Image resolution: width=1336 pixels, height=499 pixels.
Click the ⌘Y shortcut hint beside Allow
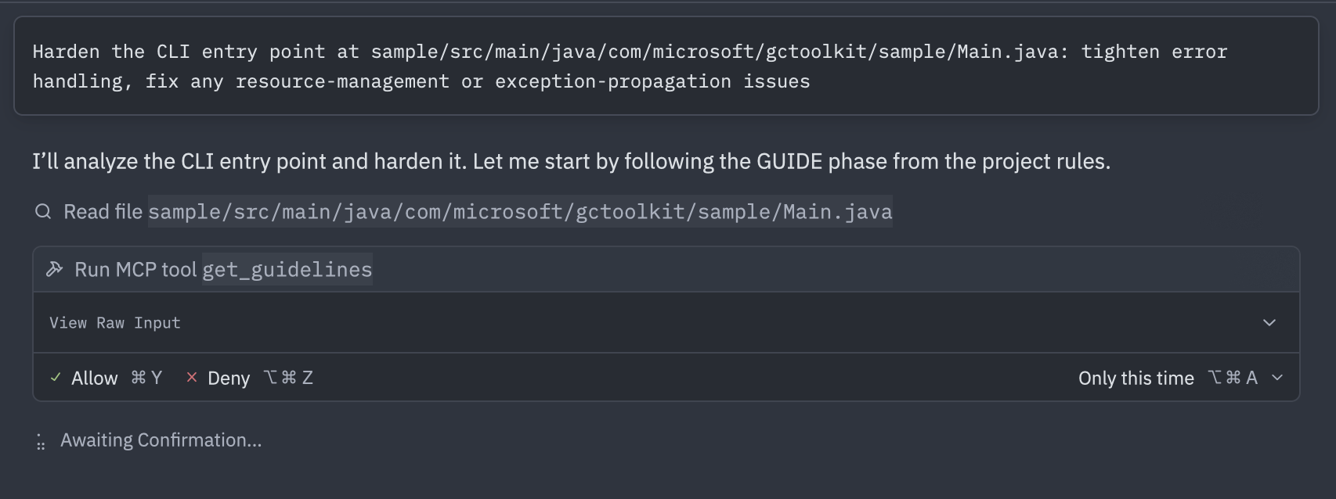coord(146,378)
